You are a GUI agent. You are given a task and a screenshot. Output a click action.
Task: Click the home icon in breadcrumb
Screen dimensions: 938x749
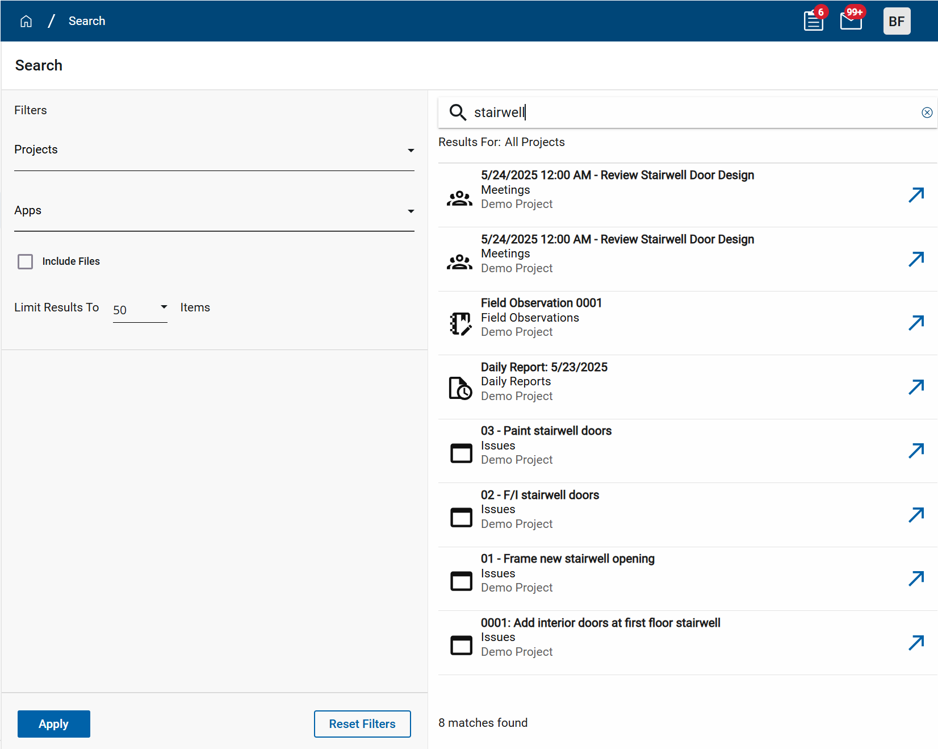[26, 21]
